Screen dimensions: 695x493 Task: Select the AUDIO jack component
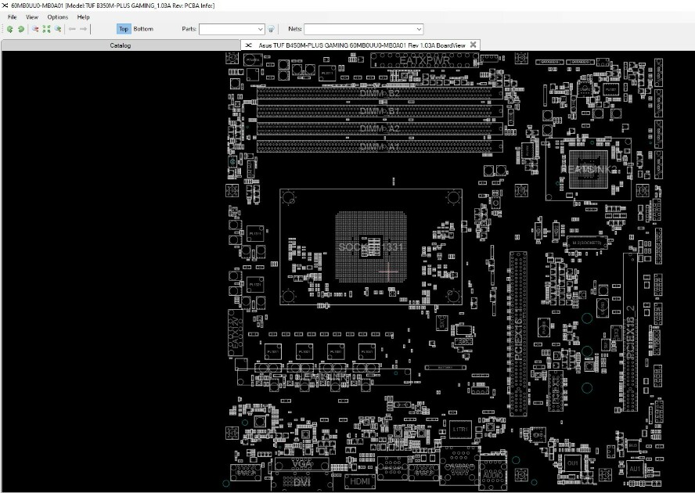click(x=493, y=475)
